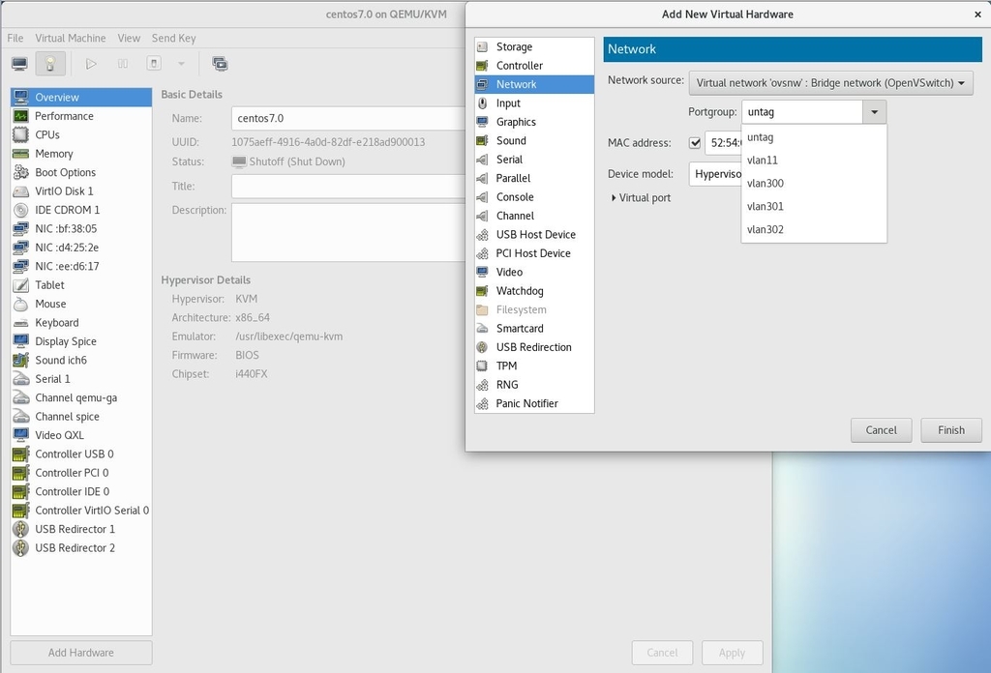Screen dimensions: 991x673
Task: Select the Memory icon entry
Action: point(21,154)
